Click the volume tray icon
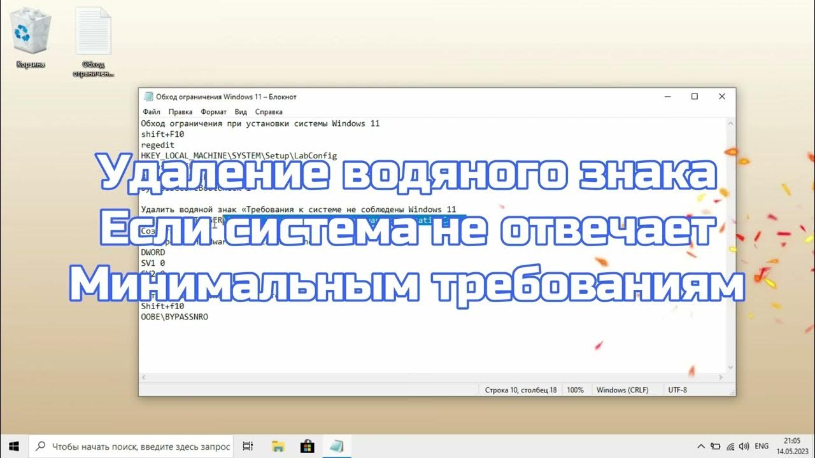815x458 pixels. click(744, 447)
